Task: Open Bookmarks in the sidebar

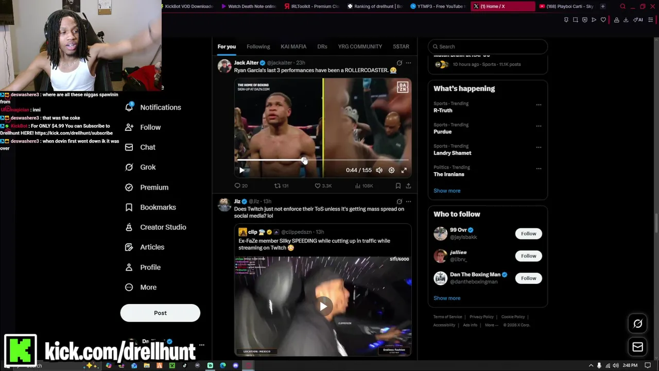Action: coord(151,207)
